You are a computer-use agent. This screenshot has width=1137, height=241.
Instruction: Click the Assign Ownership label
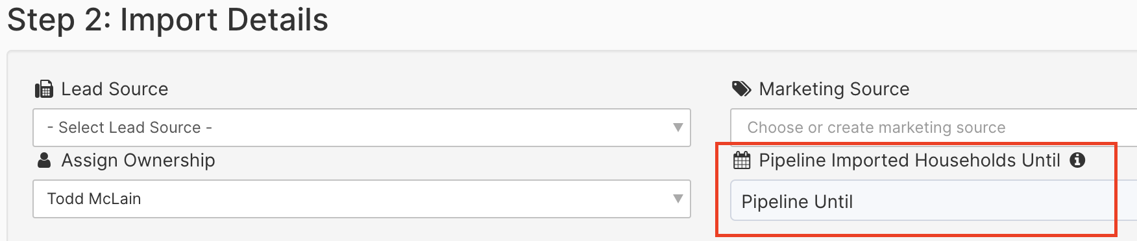coord(138,160)
